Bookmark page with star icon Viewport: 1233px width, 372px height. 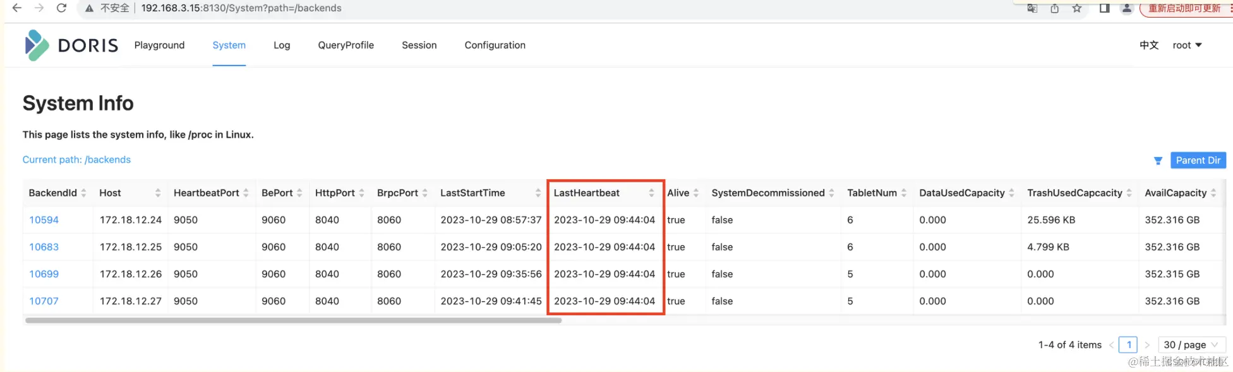click(x=1077, y=8)
